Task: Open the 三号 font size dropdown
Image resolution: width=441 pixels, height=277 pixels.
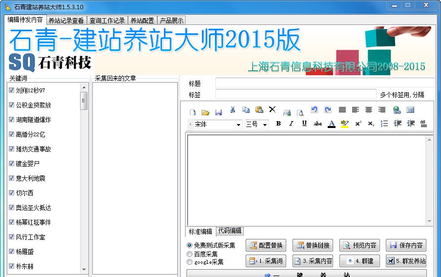Action: click(265, 125)
